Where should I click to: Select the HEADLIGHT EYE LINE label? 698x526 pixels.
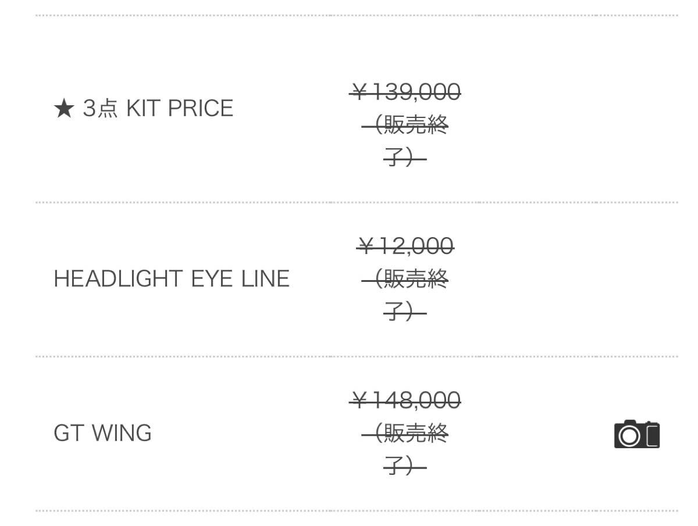pos(172,279)
